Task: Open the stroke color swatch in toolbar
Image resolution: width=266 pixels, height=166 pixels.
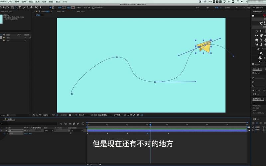Action: [x=73, y=7]
